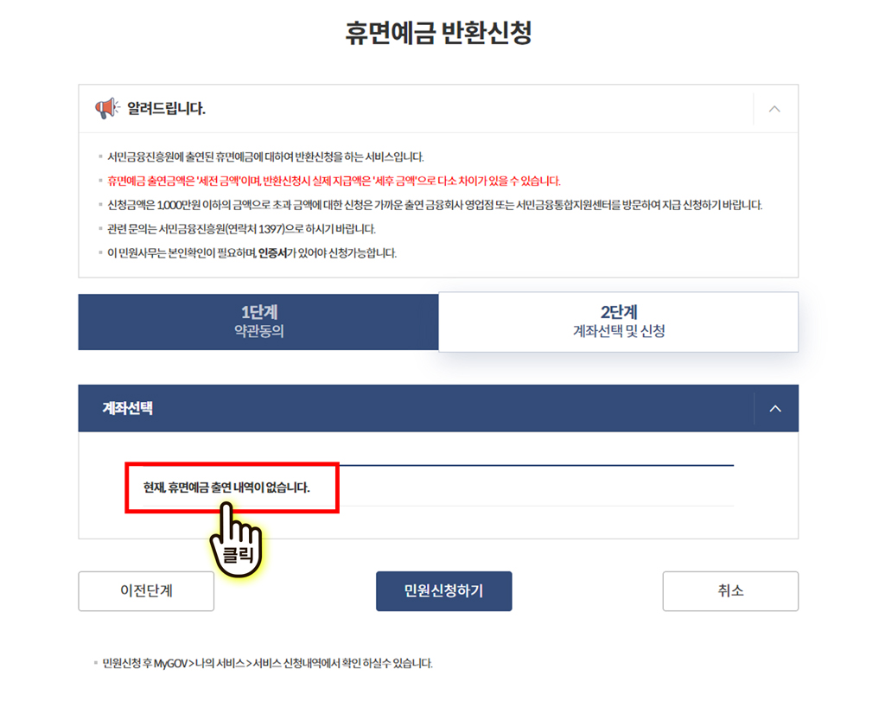Click the MyGOV 나의 서비스 footer note
The height and width of the screenshot is (714, 885).
267,663
